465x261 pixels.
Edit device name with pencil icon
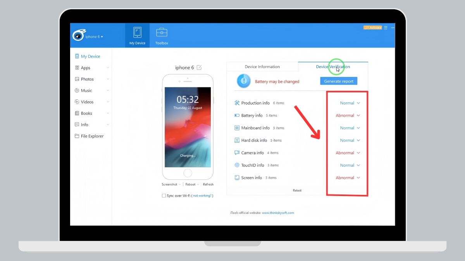tap(199, 67)
